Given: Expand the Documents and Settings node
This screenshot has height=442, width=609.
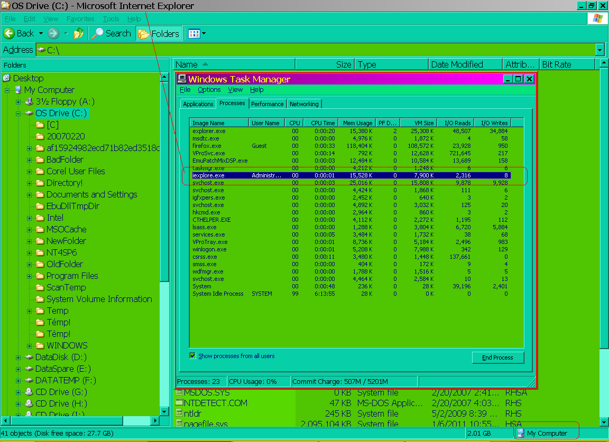Looking at the screenshot, I should (30, 195).
